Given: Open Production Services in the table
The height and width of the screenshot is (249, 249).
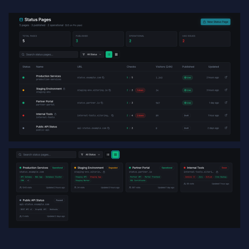Looking at the screenshot, I should pyautogui.click(x=48, y=76).
